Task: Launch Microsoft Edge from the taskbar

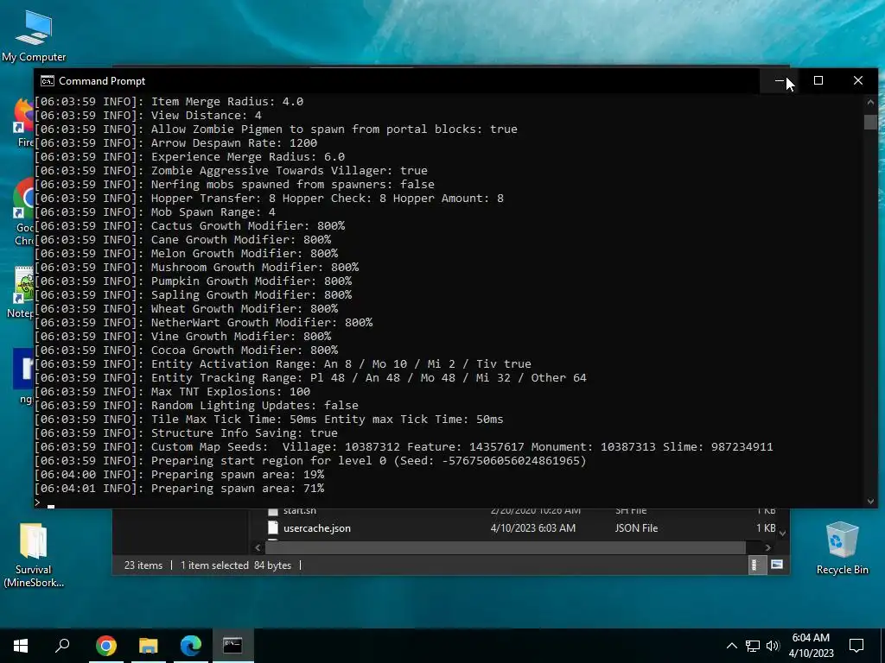Action: coord(191,646)
